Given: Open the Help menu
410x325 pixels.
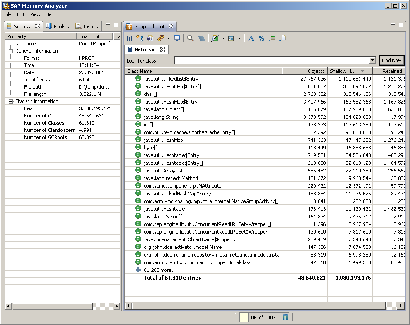Looking at the screenshot, I should pyautogui.click(x=50, y=14).
